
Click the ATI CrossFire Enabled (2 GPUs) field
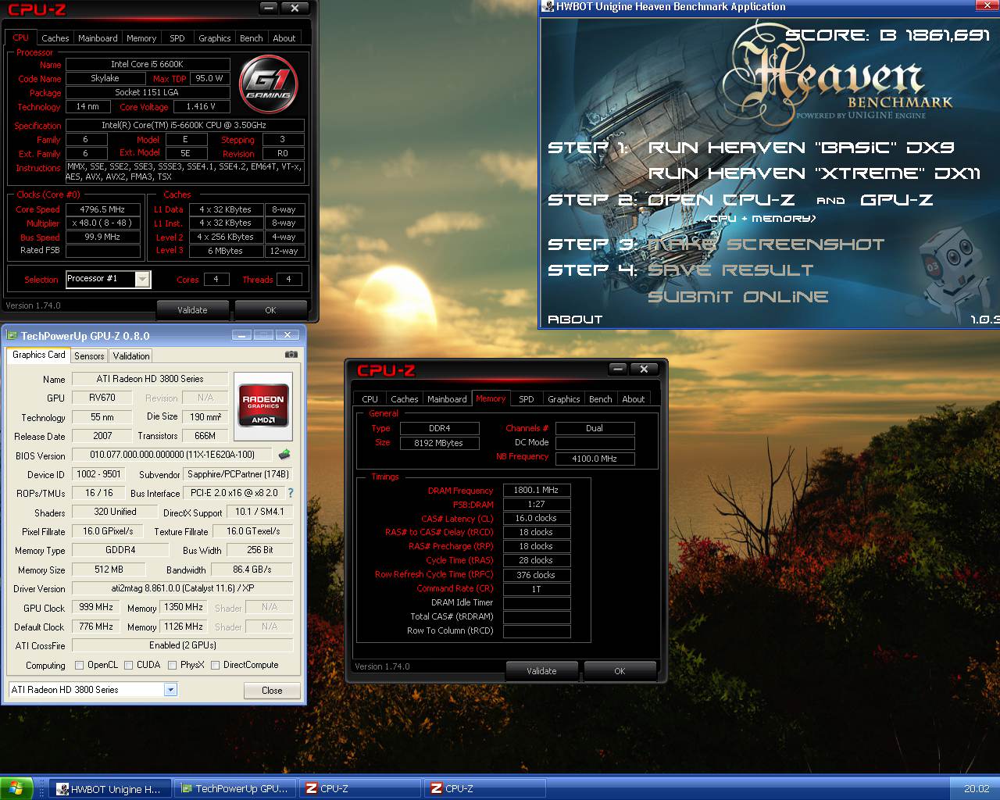[x=182, y=645]
